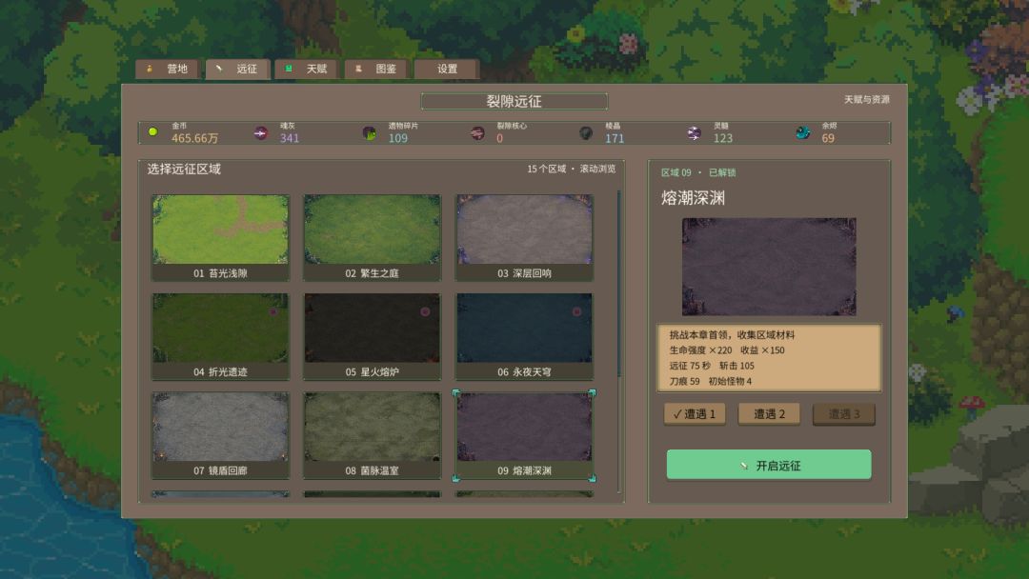Pick zone 04 折光遗迹

tap(220, 336)
